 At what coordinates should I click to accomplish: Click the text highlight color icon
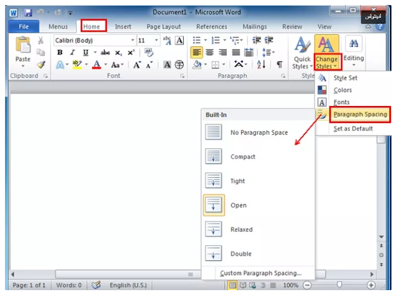pyautogui.click(x=77, y=65)
